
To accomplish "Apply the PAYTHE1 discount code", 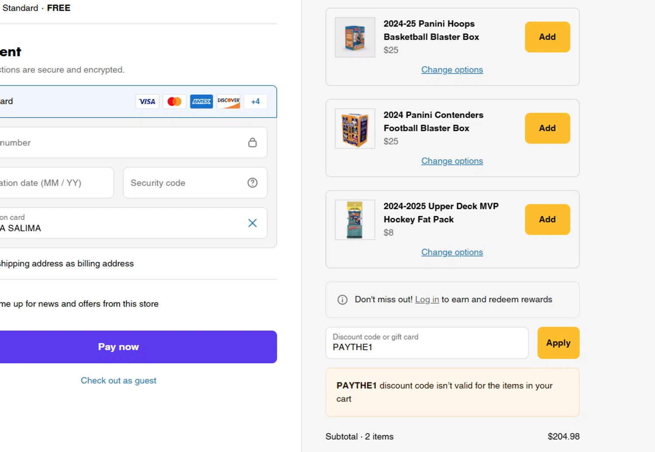I will [558, 343].
